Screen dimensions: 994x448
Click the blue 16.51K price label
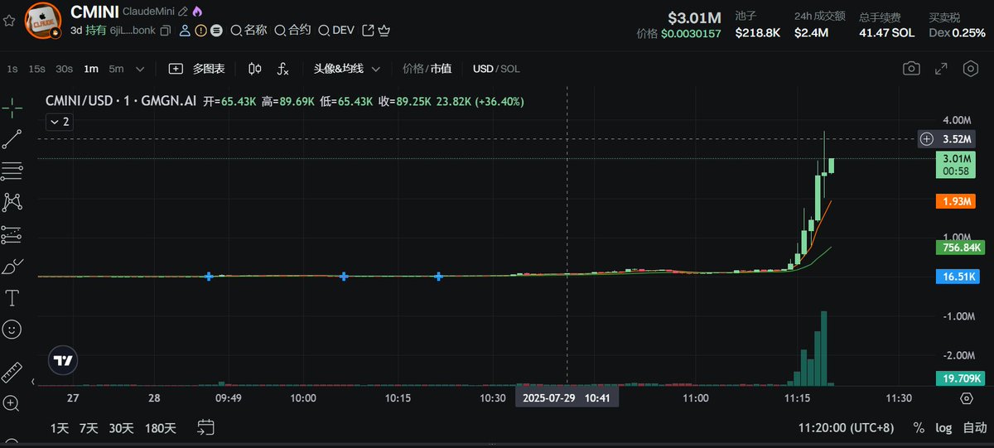click(x=957, y=277)
